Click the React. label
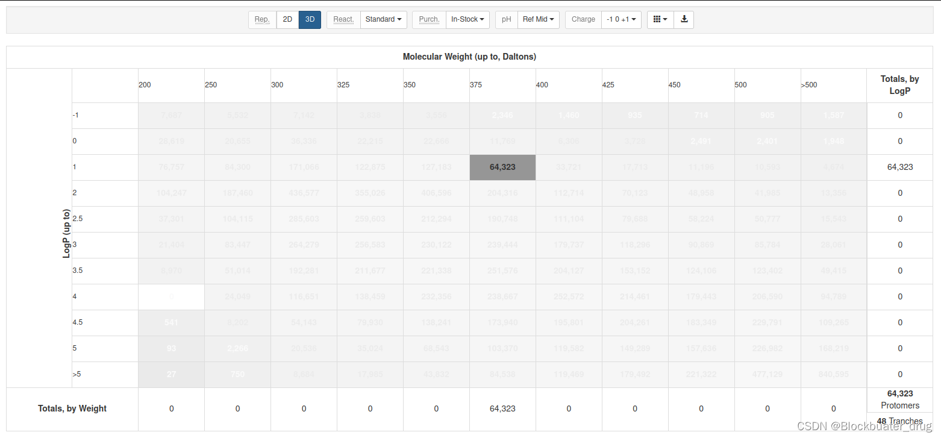Viewport: 941px width, 438px height. 343,19
